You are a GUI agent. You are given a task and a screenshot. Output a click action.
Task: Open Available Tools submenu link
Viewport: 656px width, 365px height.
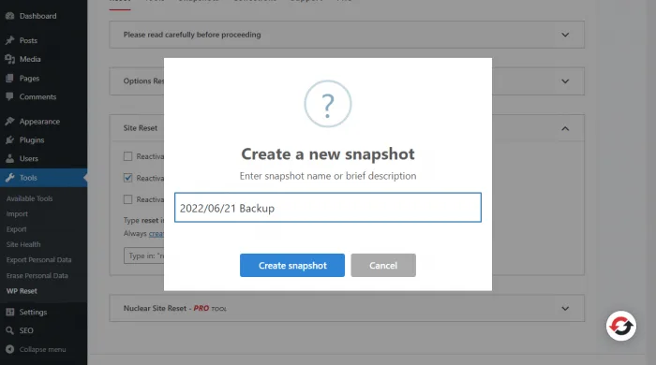pyautogui.click(x=29, y=198)
